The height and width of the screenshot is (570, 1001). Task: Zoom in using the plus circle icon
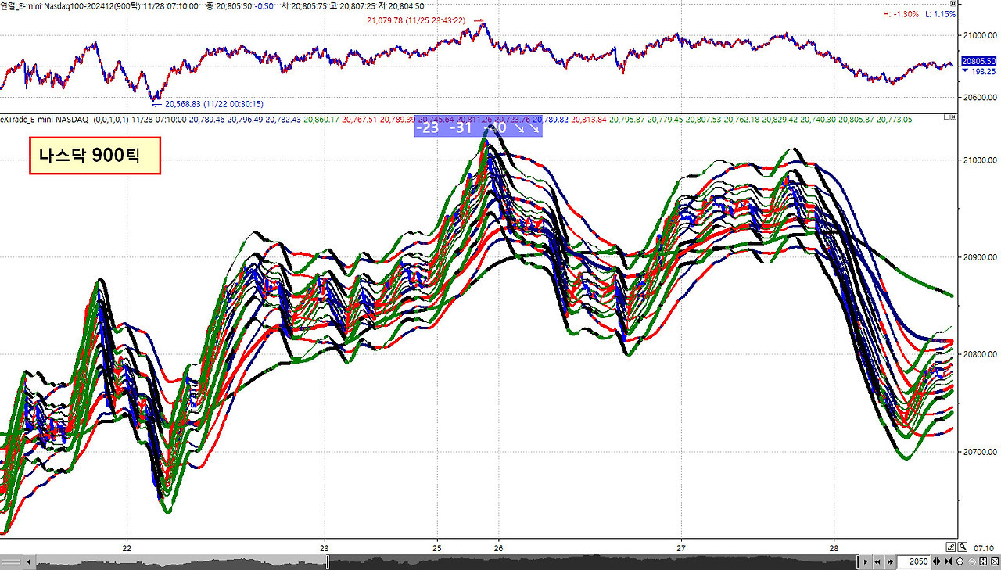(960, 562)
